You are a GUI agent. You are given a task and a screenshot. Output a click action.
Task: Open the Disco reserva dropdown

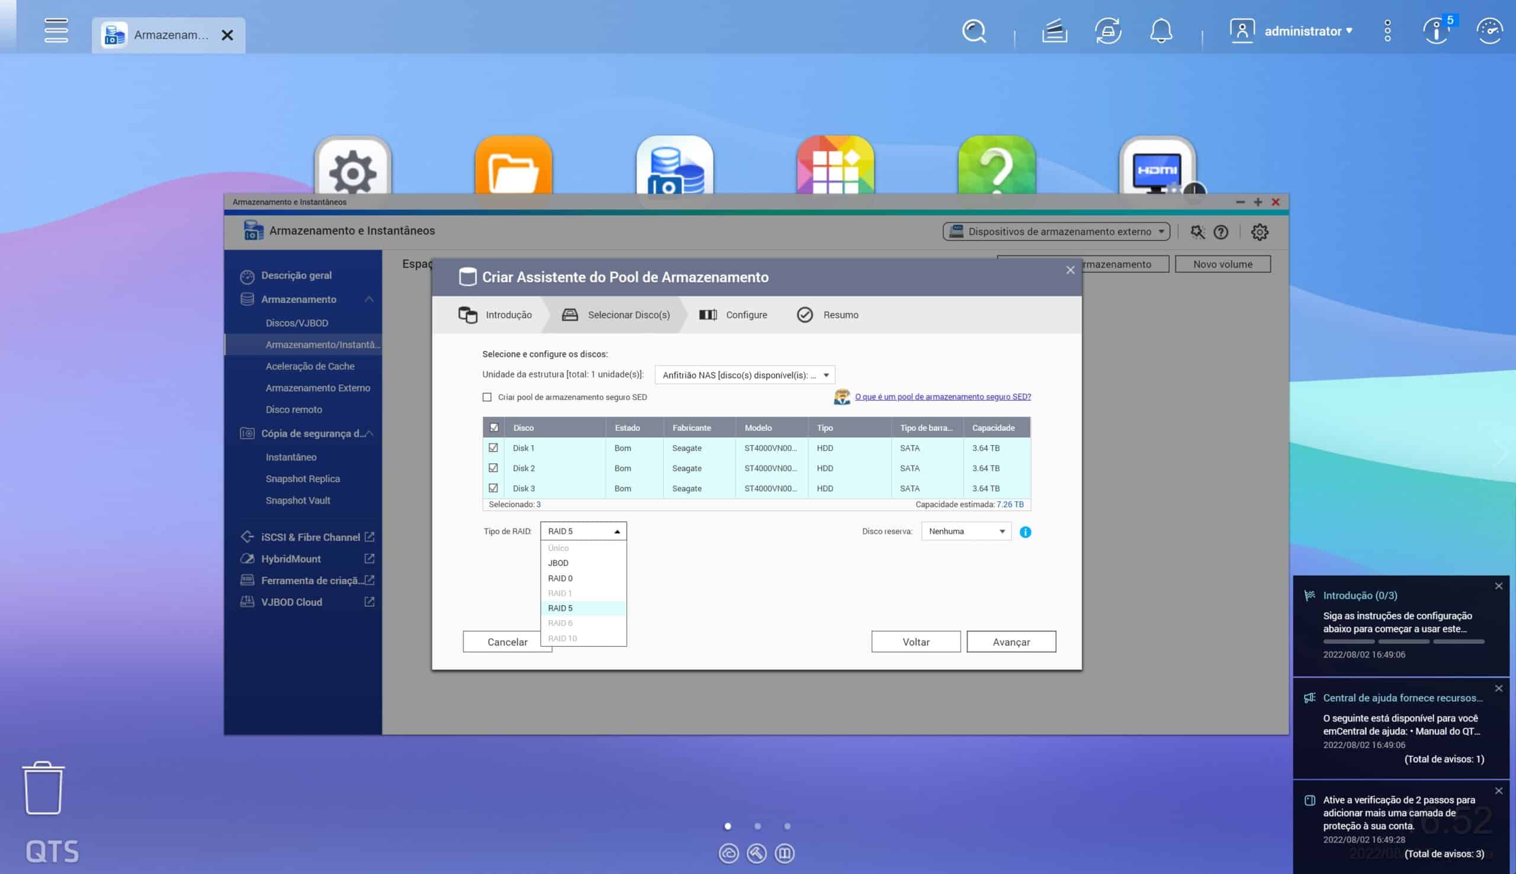click(x=966, y=531)
